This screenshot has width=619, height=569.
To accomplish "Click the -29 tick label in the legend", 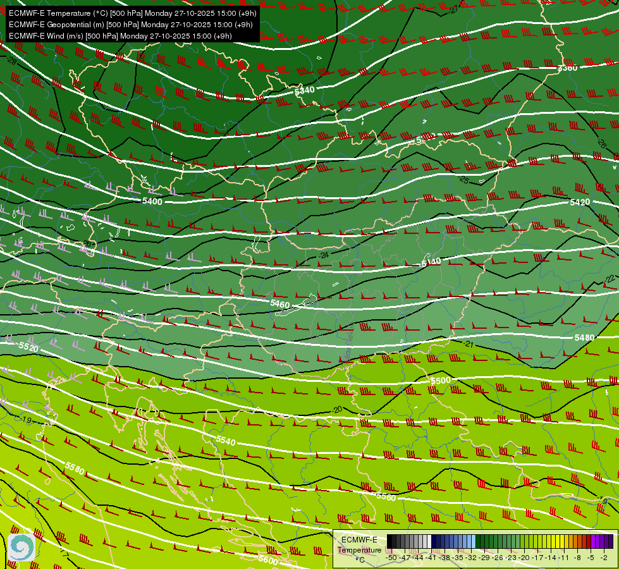I will (484, 558).
